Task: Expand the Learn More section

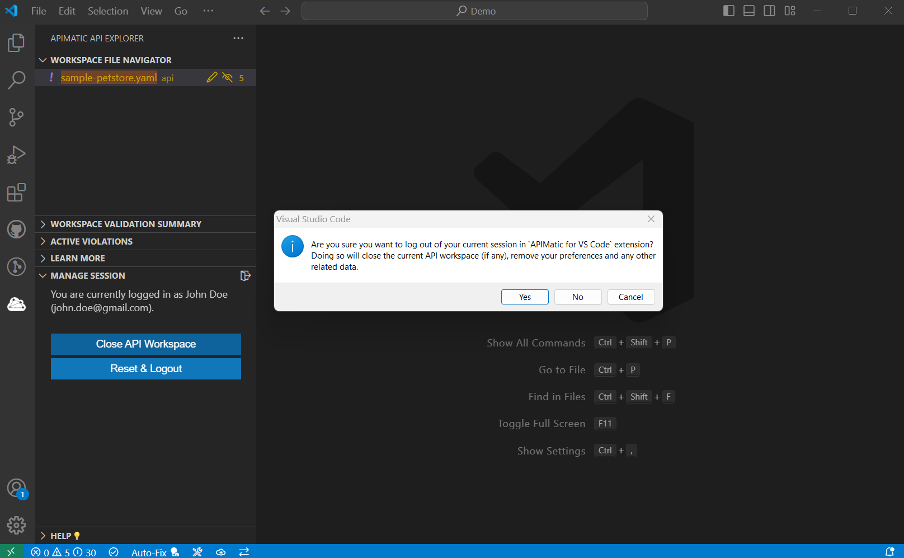Action: point(145,258)
